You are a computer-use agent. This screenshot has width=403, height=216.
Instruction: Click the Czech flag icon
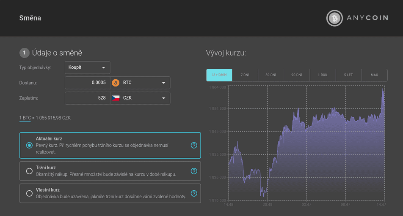pos(116,98)
